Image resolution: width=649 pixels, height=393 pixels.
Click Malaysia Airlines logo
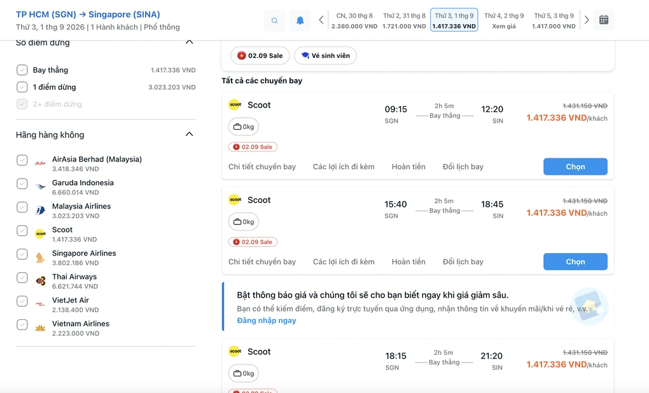coord(40,210)
